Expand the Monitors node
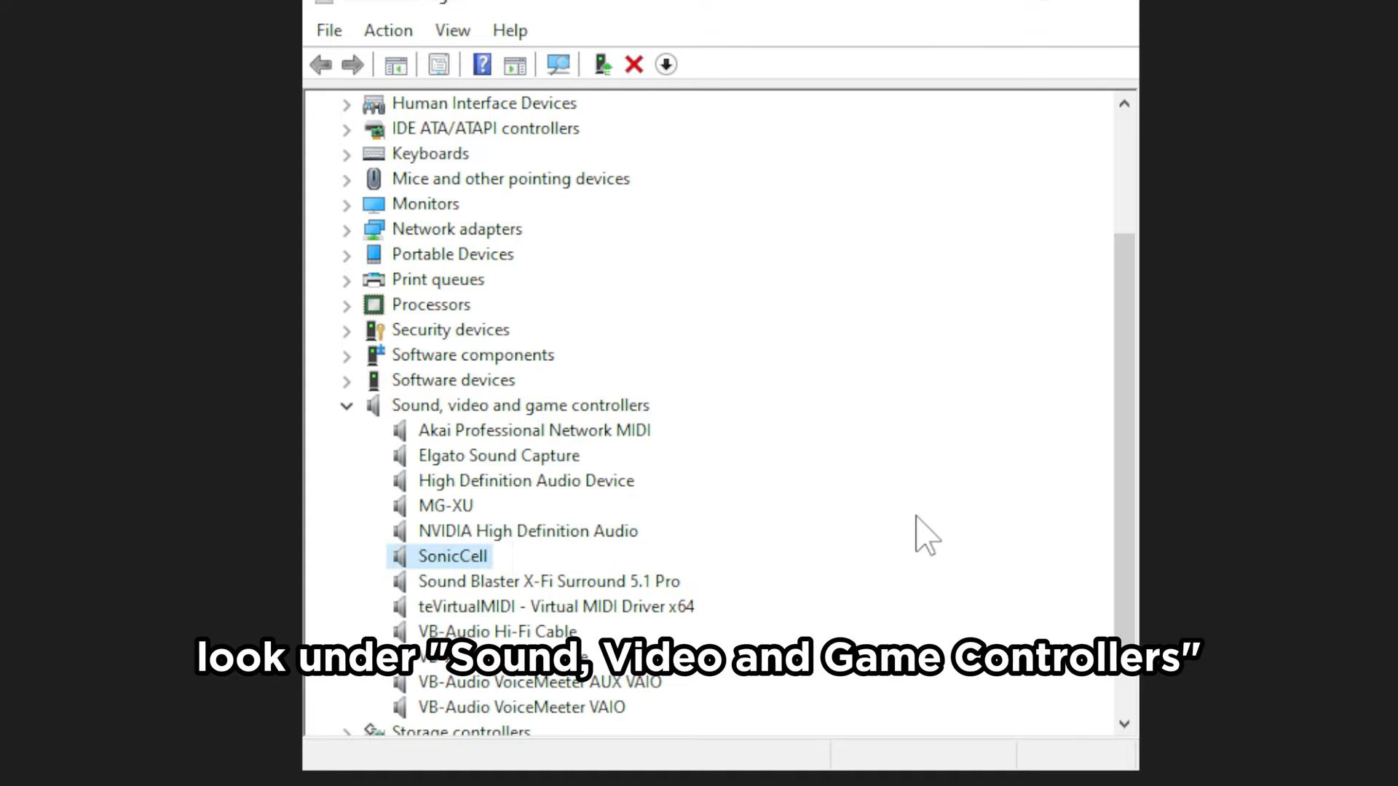The height and width of the screenshot is (786, 1398). point(347,205)
